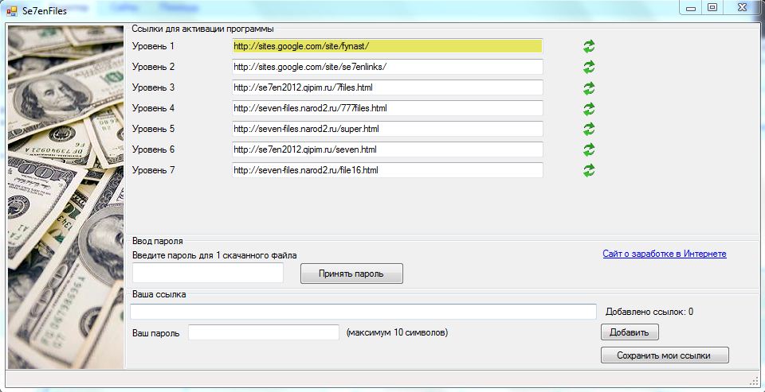Select the highlighted fynast link field
Screen dimensions: 765x392
(387, 46)
